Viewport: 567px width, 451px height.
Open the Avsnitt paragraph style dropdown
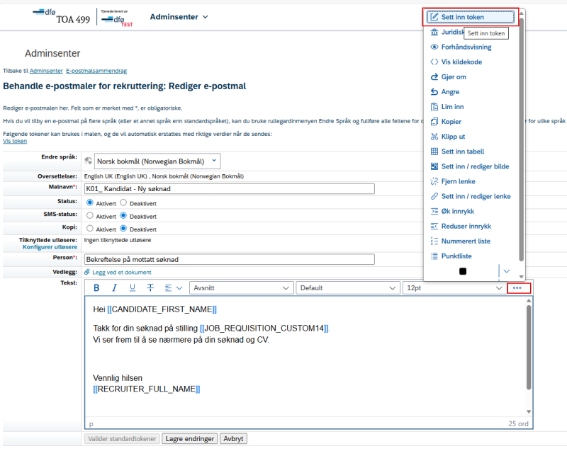click(x=241, y=287)
